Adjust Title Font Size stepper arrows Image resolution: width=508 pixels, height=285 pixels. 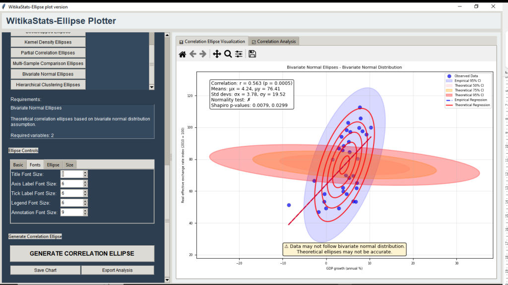pos(85,174)
